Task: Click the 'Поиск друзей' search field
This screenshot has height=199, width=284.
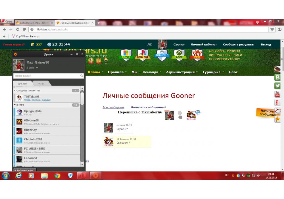Action: (x=47, y=76)
